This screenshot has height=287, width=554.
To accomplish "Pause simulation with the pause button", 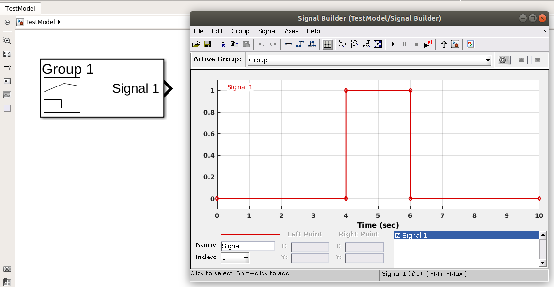I will 405,44.
